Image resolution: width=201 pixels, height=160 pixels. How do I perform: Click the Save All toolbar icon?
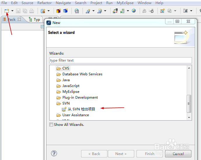25,11
